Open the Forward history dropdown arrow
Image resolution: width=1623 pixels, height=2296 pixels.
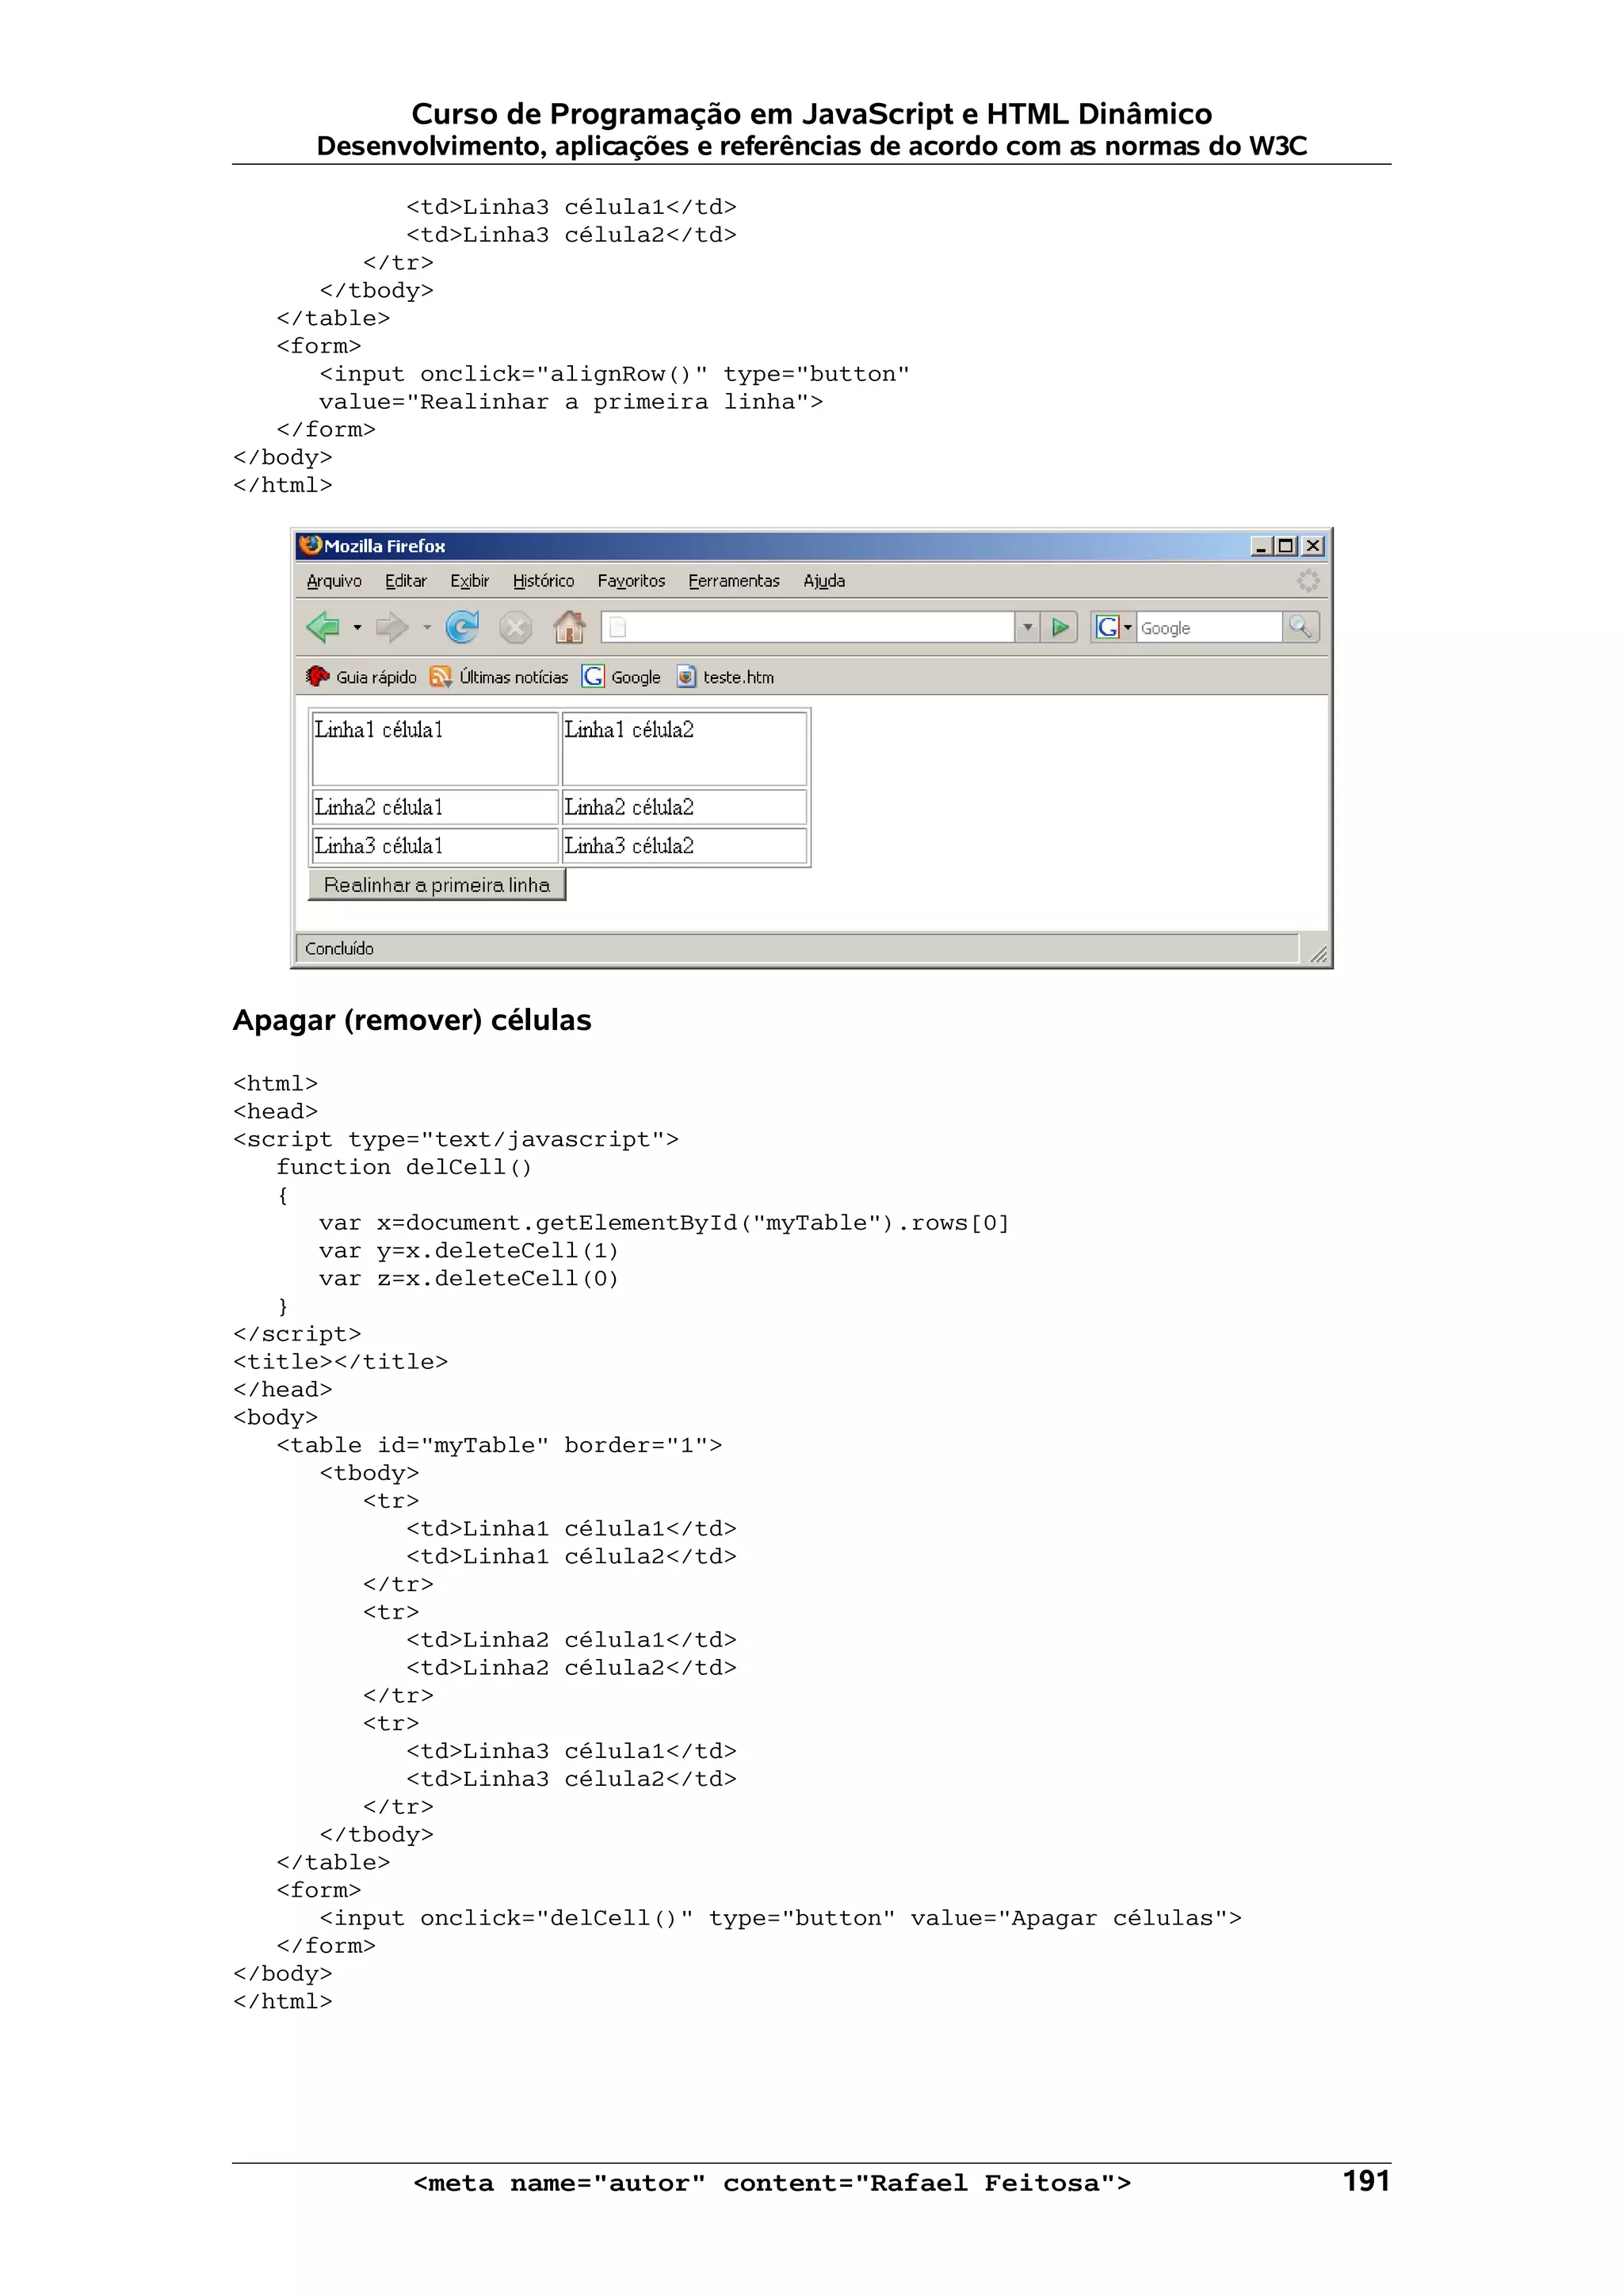[427, 628]
